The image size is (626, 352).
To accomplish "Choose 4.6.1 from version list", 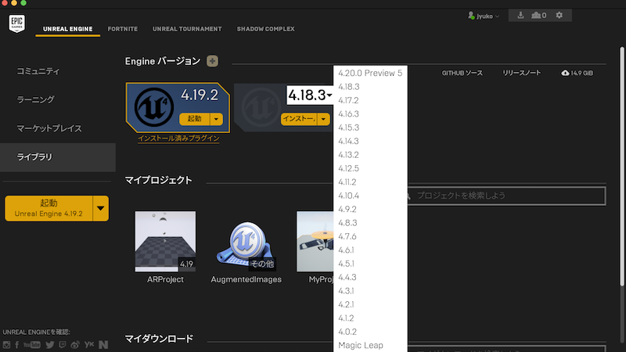I will [x=370, y=250].
